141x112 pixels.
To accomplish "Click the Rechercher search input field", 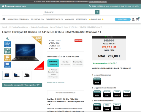I will pyautogui.click(x=69, y=12).
